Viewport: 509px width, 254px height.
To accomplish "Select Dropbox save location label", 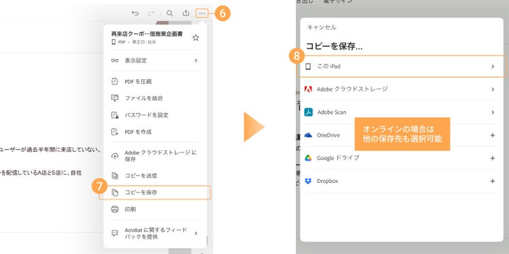I will [x=327, y=181].
